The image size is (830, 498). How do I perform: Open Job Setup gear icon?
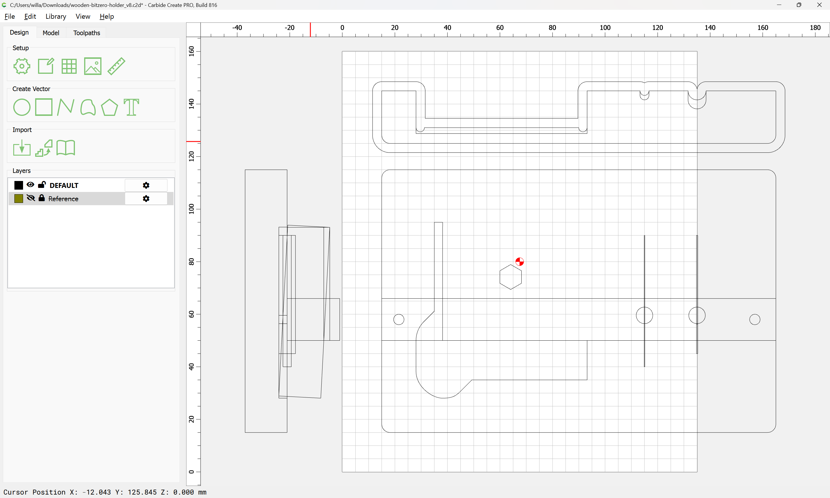[22, 66]
